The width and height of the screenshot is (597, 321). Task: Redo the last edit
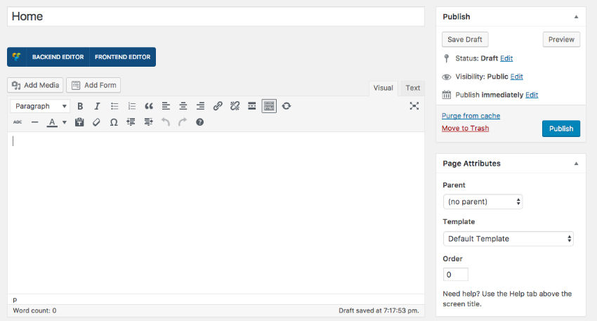click(183, 122)
